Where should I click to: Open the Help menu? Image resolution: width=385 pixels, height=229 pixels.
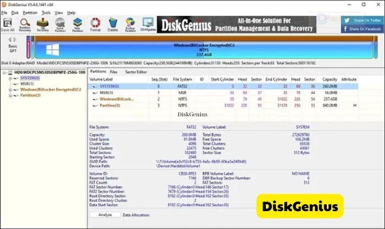pos(71,13)
